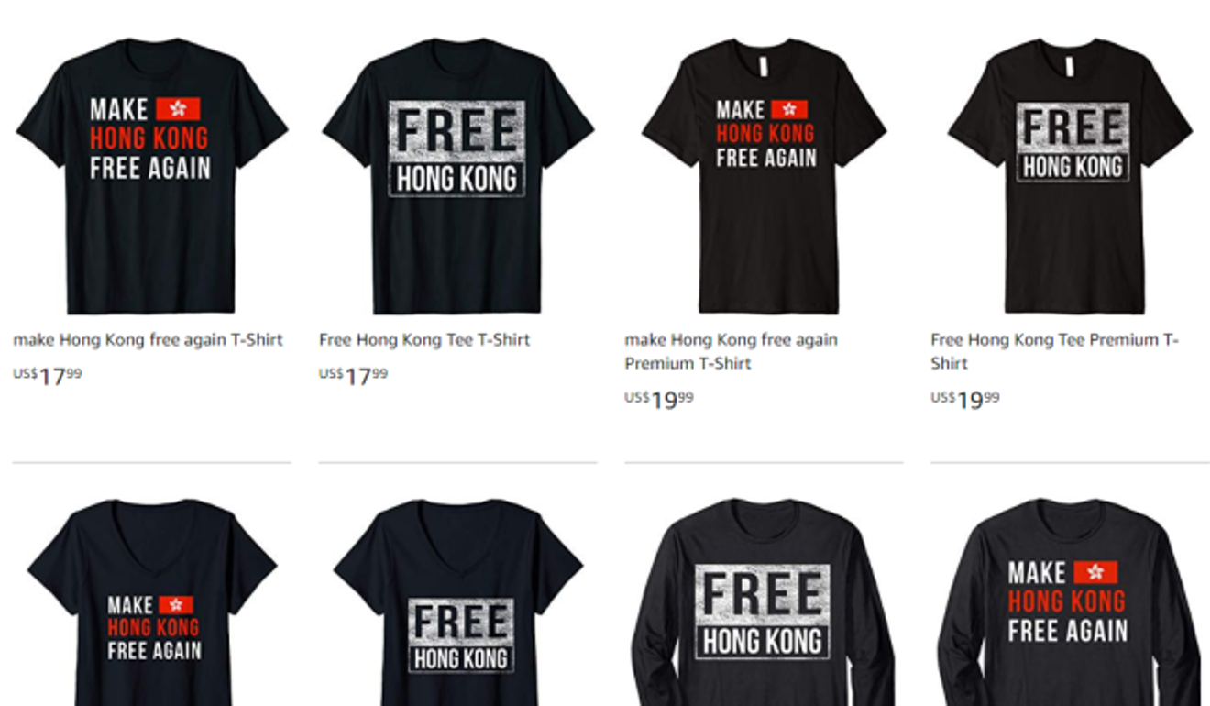The image size is (1210, 706).
Task: Open the 'Free Hong Kong Tee T-Shirt' product image
Action: coord(457,176)
